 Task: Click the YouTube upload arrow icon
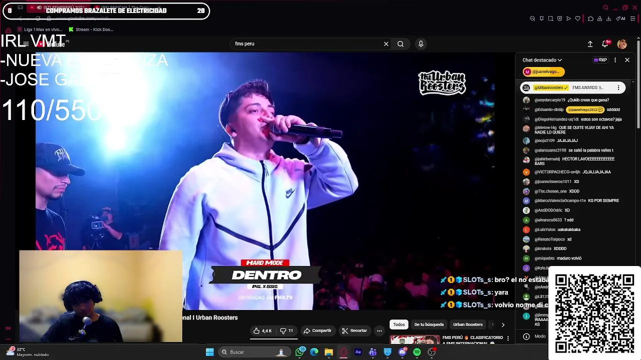pos(590,44)
